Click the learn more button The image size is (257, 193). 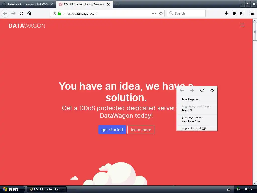(141, 130)
